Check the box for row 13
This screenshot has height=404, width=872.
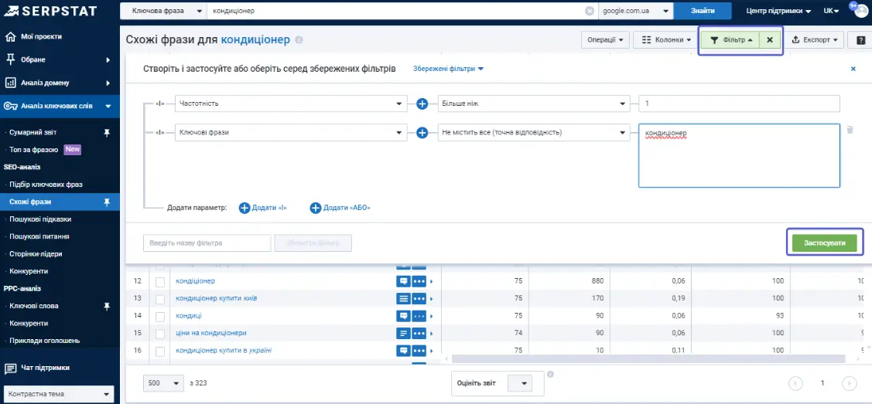click(160, 299)
